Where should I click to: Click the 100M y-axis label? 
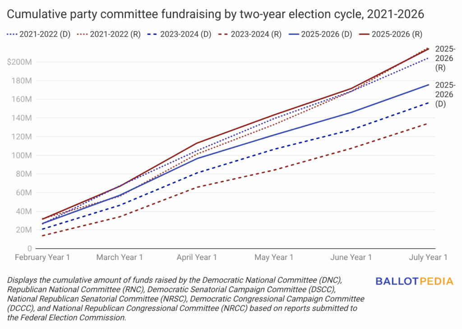click(22, 155)
